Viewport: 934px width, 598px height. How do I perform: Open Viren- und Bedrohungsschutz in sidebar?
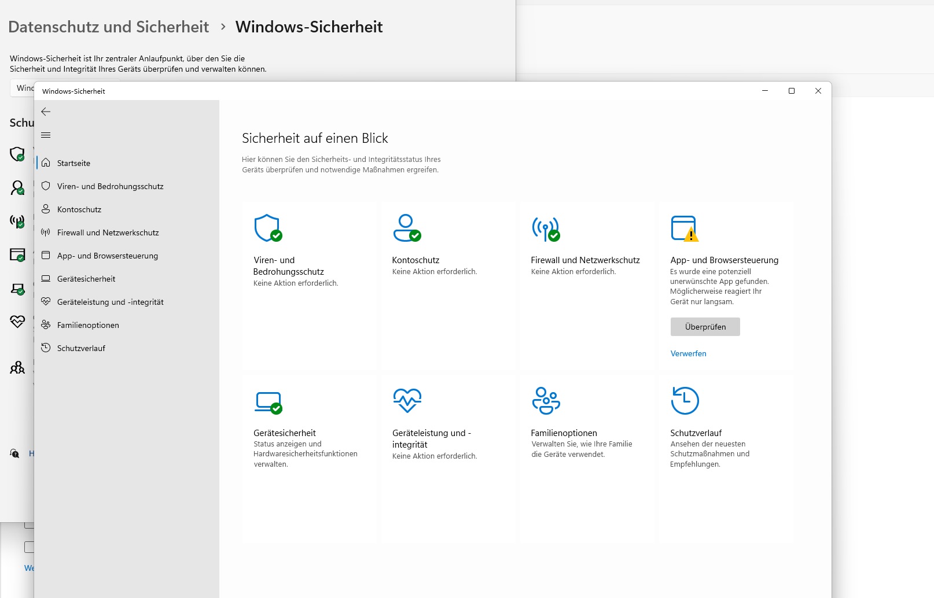(110, 186)
